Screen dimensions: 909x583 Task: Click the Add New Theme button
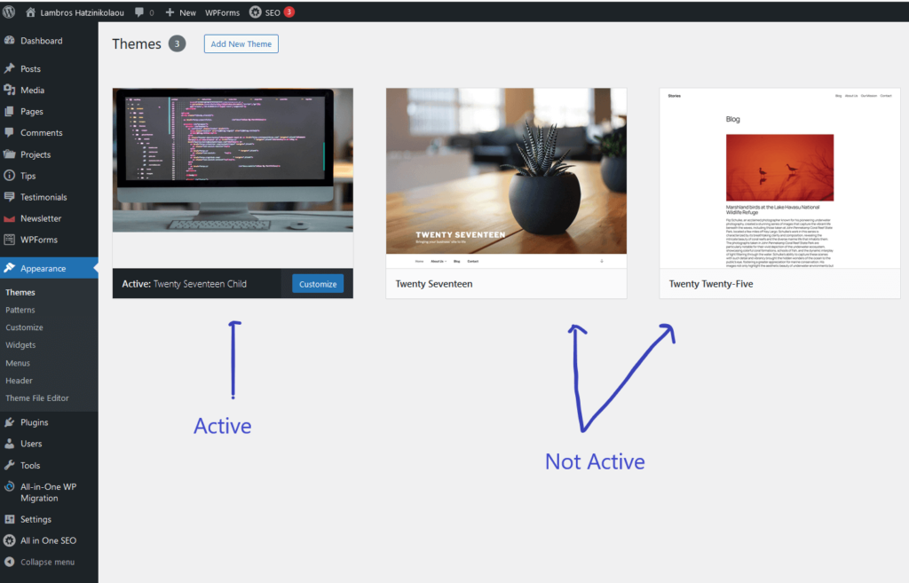[241, 44]
